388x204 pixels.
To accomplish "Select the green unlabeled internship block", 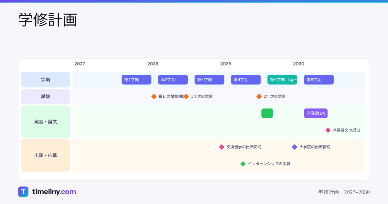I will pos(267,113).
